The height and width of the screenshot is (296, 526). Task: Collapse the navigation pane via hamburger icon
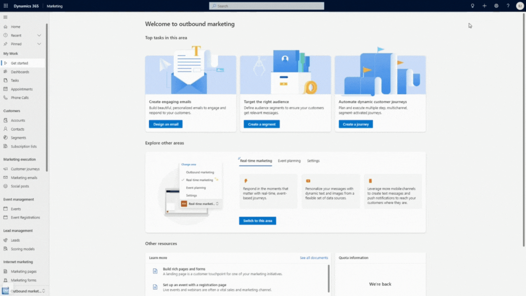[x=5, y=17]
